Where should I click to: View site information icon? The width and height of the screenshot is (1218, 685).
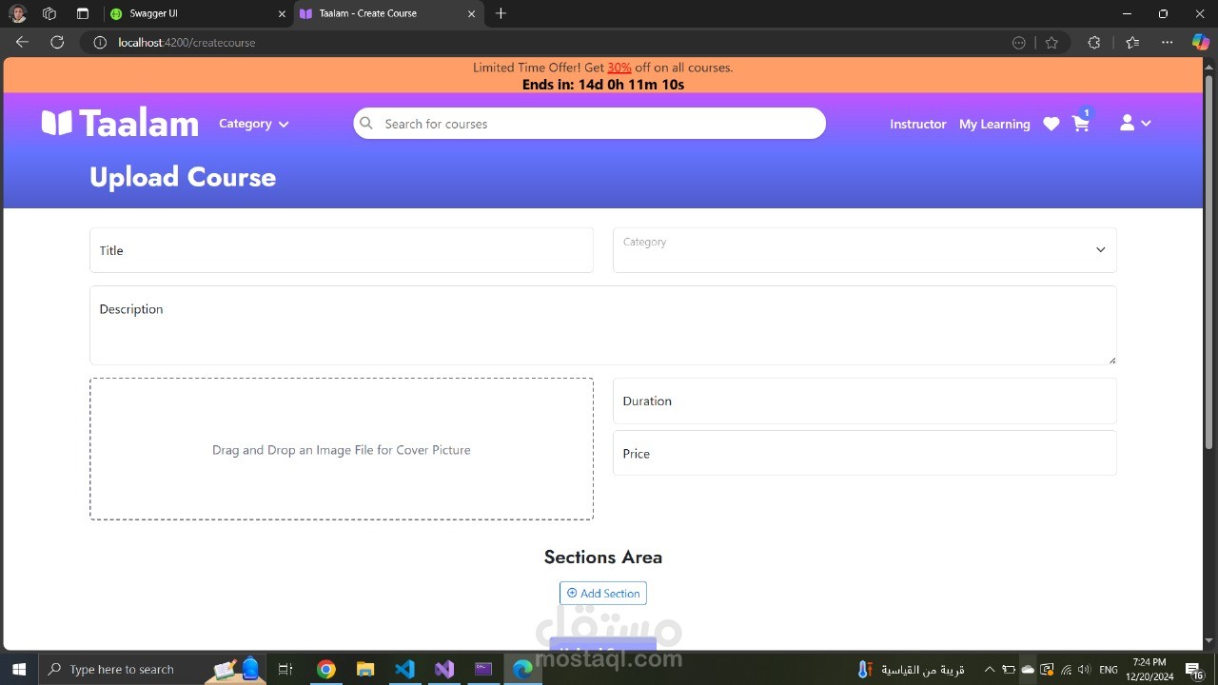(x=100, y=42)
